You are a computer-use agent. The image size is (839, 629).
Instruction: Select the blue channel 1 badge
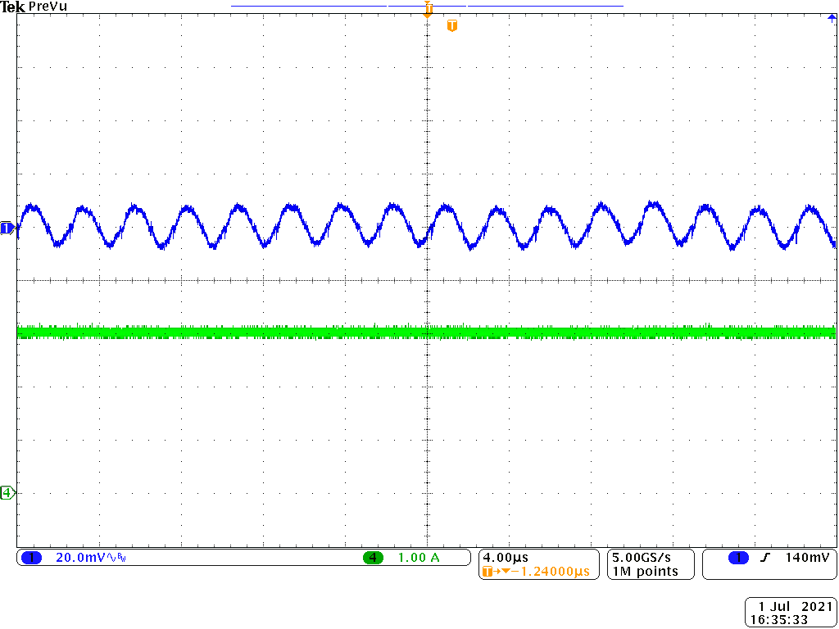[x=31, y=558]
